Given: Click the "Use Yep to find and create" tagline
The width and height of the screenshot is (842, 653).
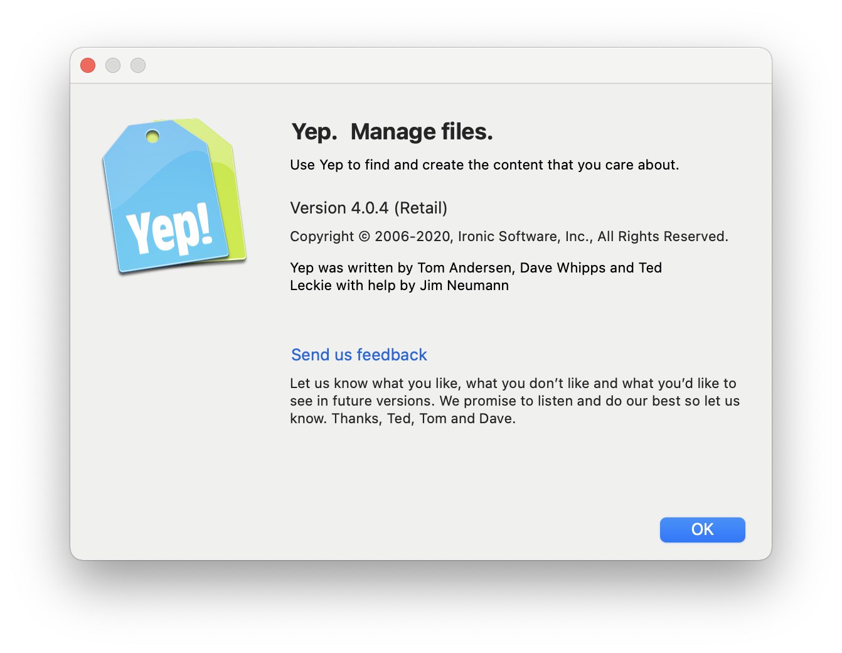Looking at the screenshot, I should click(484, 165).
